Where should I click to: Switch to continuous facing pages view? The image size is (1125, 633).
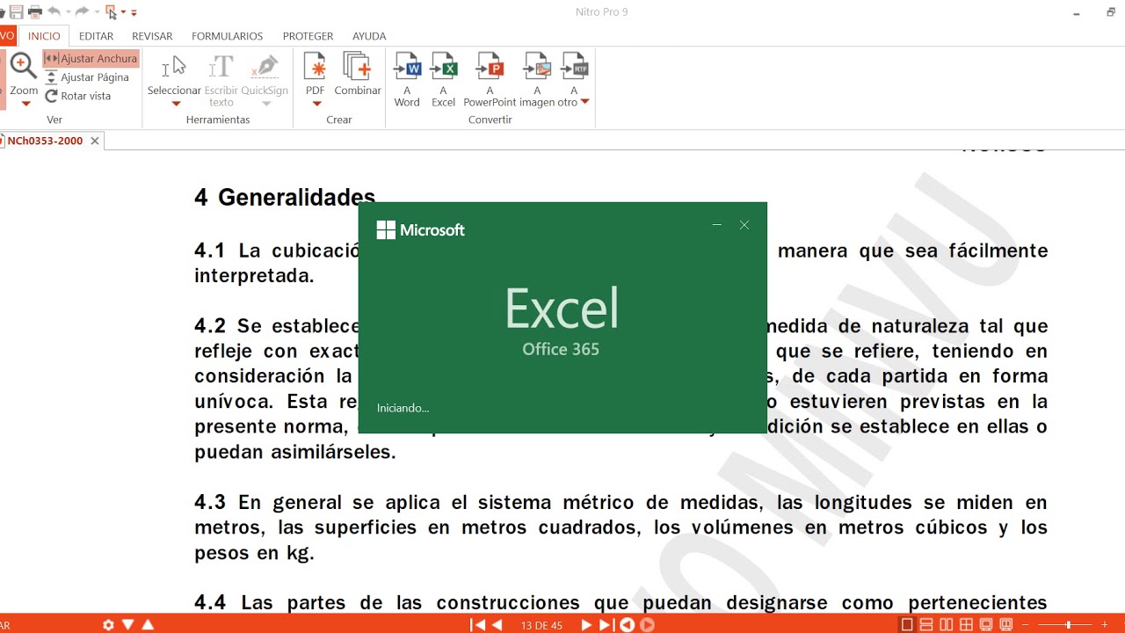(966, 625)
